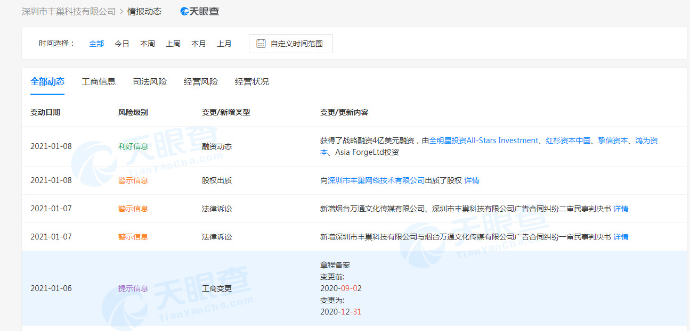Click 股权出质 type cell

217,180
